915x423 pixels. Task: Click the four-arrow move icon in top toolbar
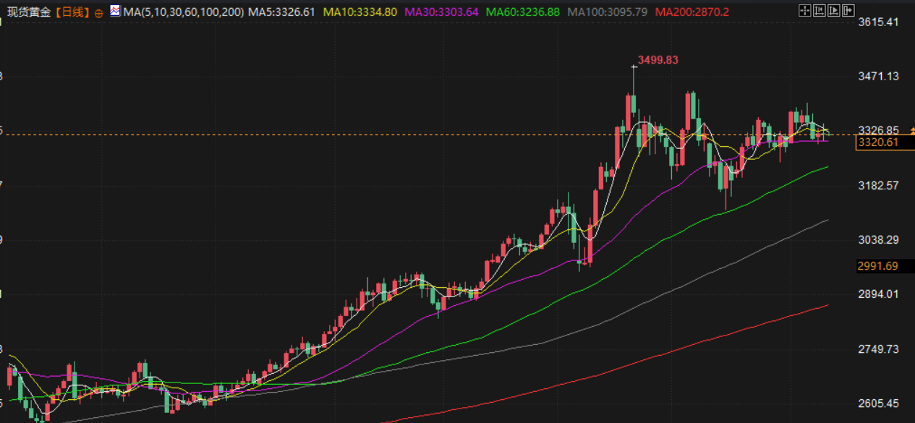[x=804, y=11]
